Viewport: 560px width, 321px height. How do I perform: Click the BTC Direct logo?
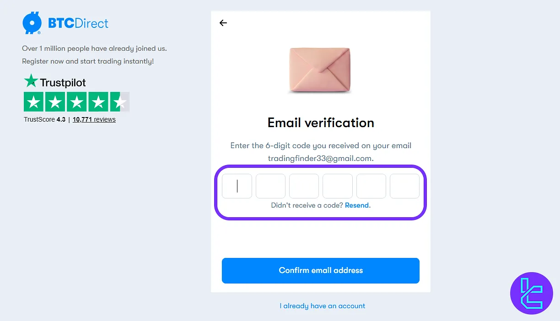tap(65, 23)
